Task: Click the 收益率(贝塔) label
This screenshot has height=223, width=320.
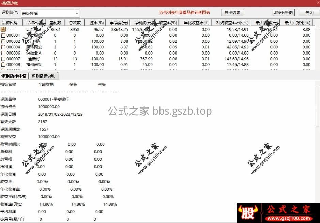Action: point(12,204)
